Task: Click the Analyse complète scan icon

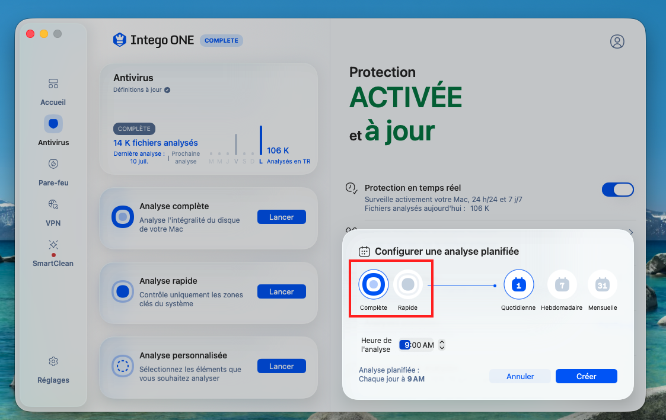Action: tap(123, 217)
